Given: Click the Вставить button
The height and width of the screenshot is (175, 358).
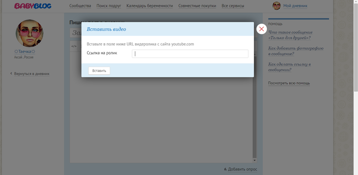Looking at the screenshot, I should (99, 71).
